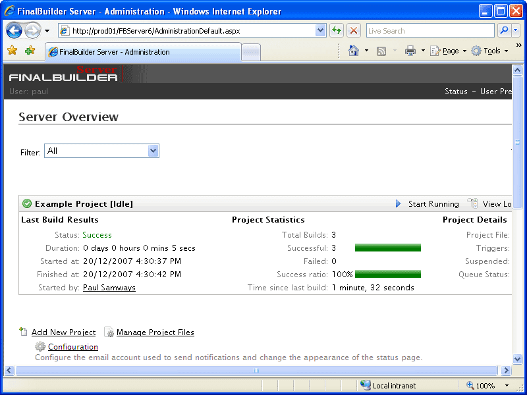Click the Internet Explorer title bar icon

pos(9,11)
